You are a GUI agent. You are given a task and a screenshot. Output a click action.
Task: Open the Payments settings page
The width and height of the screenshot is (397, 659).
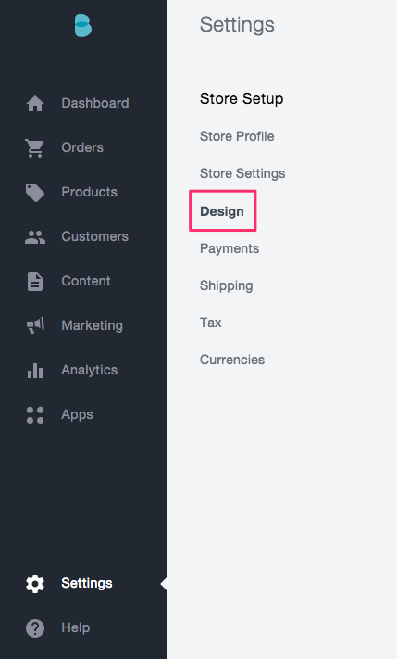[230, 248]
